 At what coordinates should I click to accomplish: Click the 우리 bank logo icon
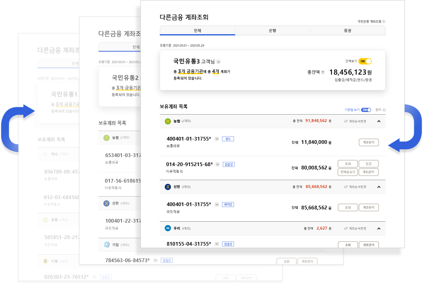click(x=168, y=228)
